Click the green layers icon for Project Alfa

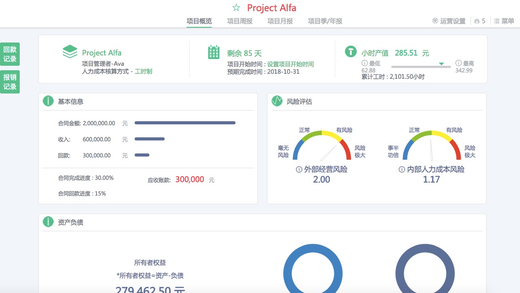click(70, 52)
